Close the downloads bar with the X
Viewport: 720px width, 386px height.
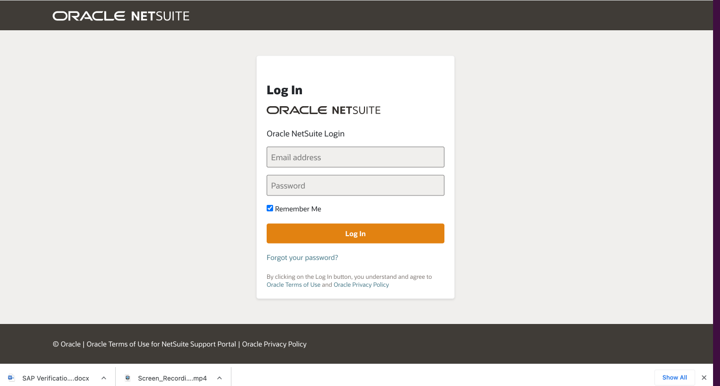(x=704, y=378)
